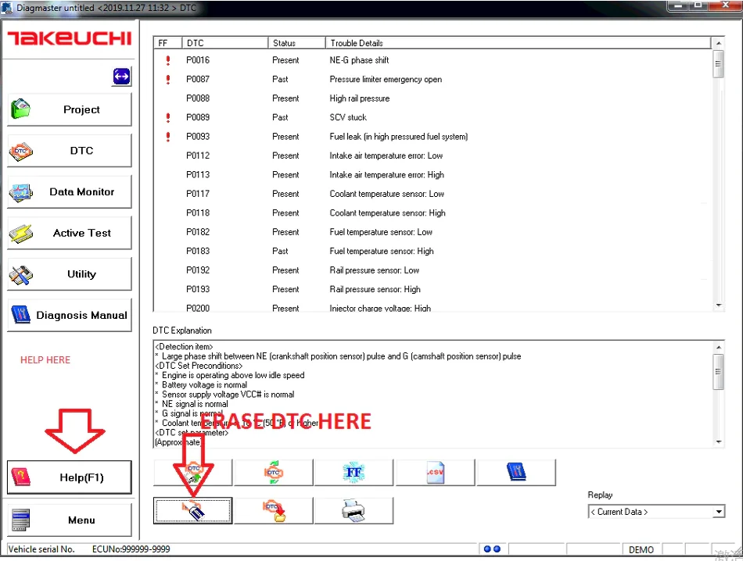
Task: Select the P0089 DTC code
Action: pos(198,117)
